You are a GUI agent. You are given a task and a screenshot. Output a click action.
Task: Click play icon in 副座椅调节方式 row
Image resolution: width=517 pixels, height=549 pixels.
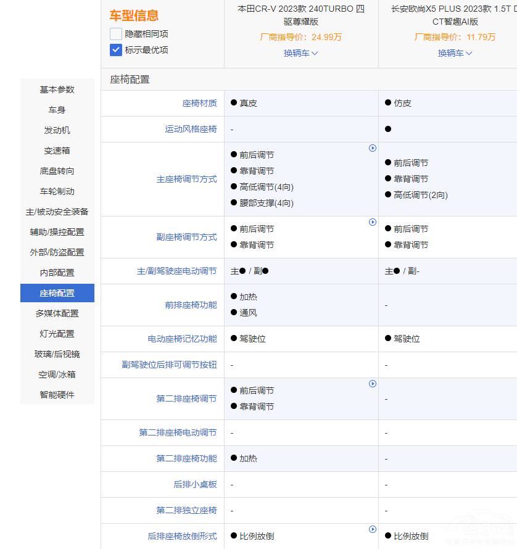coord(373,222)
